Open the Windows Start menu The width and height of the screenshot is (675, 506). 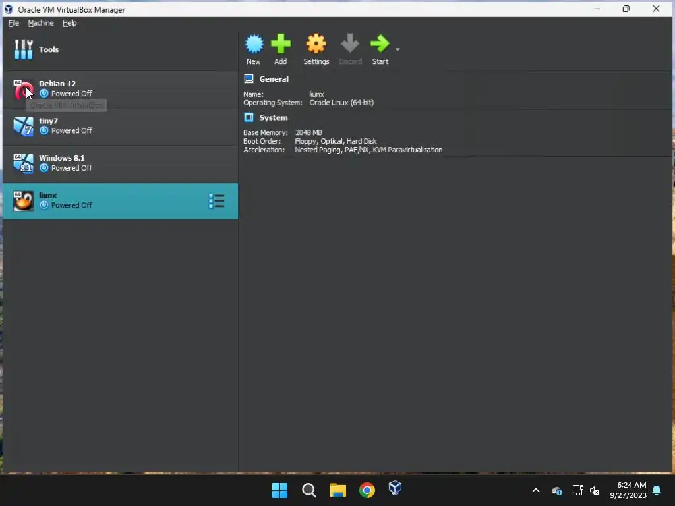coord(279,490)
